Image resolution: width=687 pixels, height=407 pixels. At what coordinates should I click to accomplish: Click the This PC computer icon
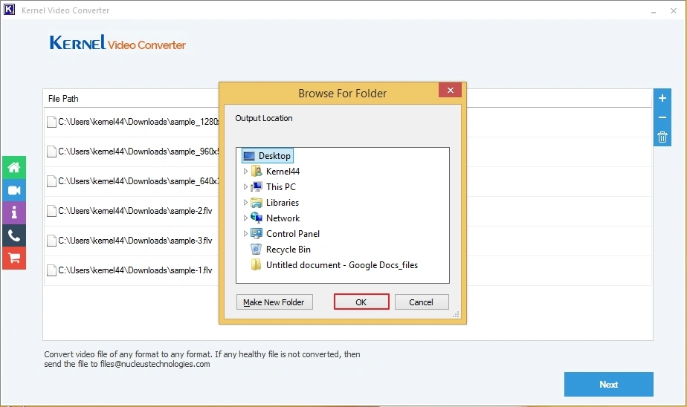[x=257, y=187]
